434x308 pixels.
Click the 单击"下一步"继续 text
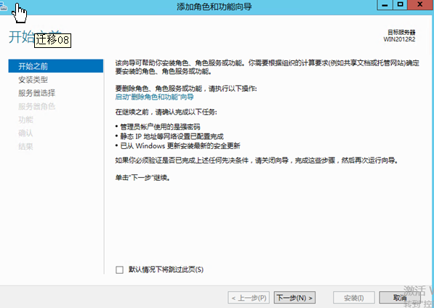coord(142,177)
